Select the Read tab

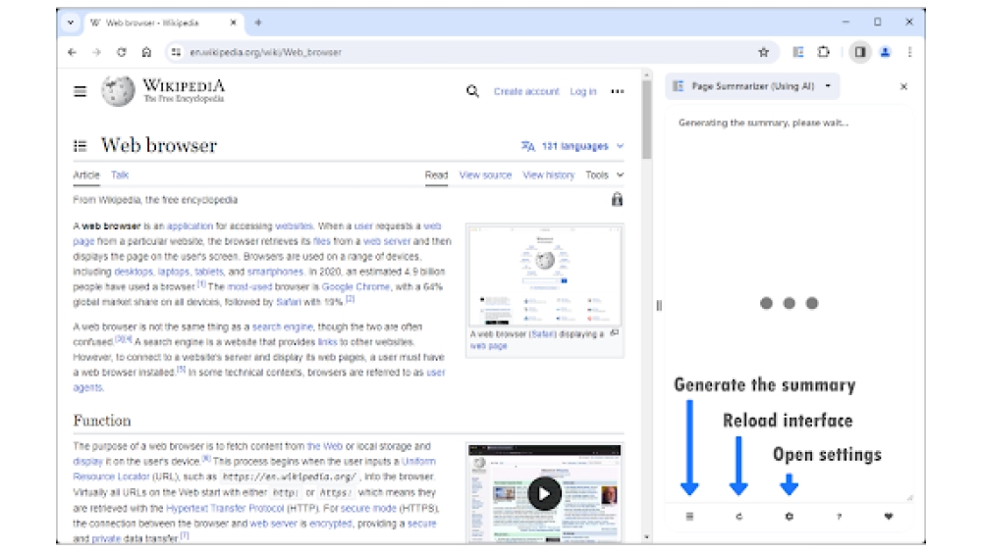(x=437, y=176)
